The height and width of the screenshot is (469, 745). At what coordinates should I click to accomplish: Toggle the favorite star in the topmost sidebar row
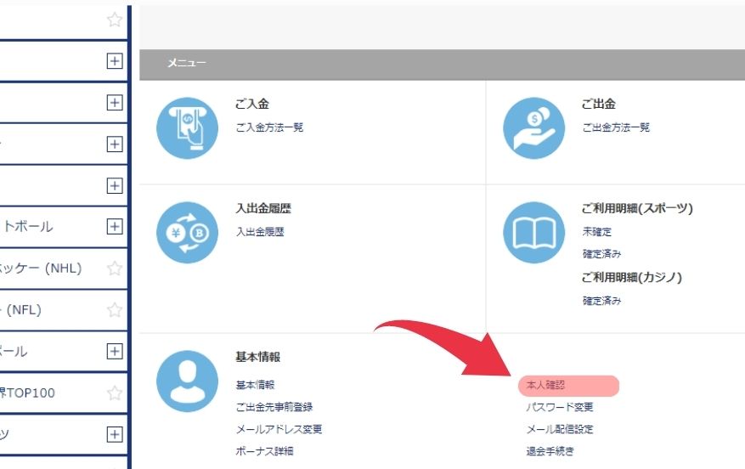point(115,20)
